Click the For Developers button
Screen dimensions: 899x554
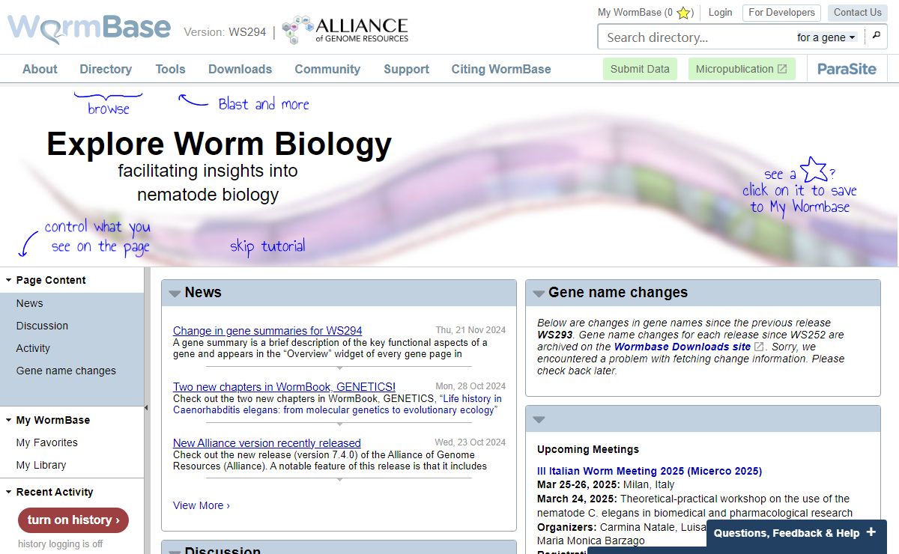pos(781,12)
